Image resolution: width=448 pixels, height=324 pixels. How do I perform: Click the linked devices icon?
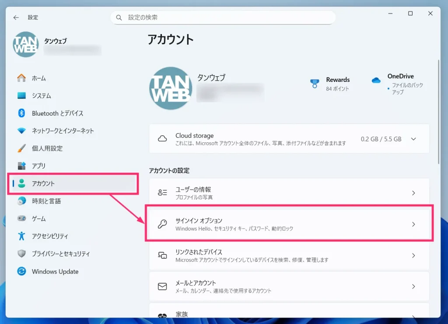162,255
